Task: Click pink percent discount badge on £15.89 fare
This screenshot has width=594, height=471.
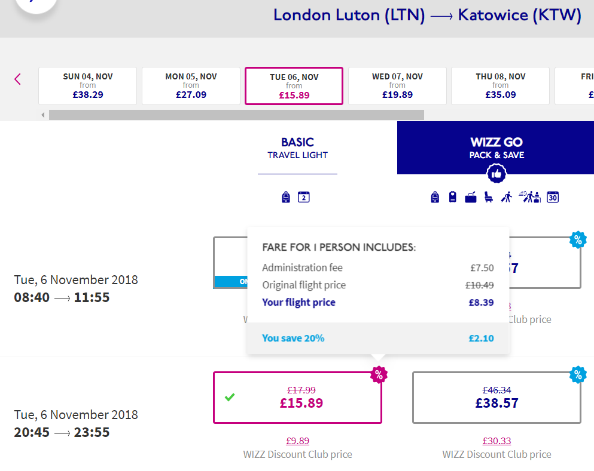Action: (x=379, y=375)
